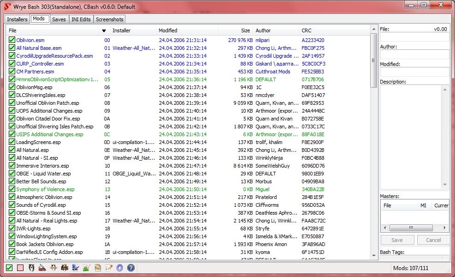This screenshot has width=455, height=277.
Task: Uncheck All Natural Base.esm checkbox
Action: pyautogui.click(x=12, y=48)
